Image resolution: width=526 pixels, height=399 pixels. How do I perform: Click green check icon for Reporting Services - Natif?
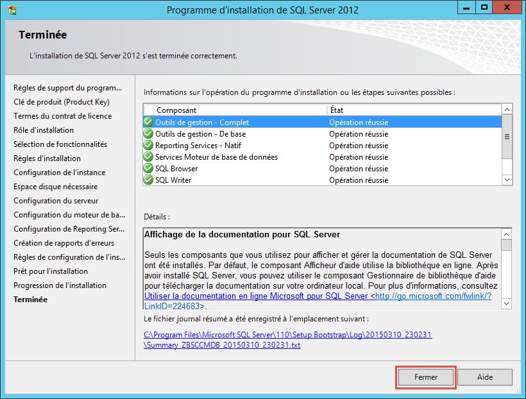[148, 146]
